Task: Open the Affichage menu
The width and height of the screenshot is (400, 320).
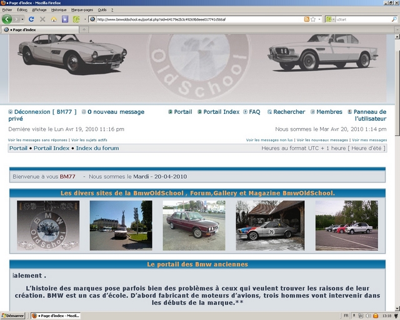Action: click(x=39, y=10)
